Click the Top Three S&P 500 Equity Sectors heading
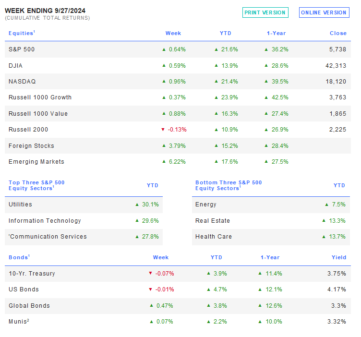This screenshot has height=337, width=361. pyautogui.click(x=36, y=185)
